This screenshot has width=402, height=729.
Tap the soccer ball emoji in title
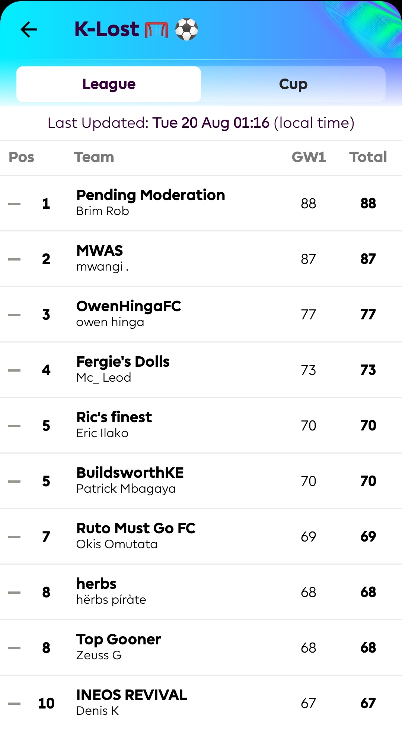(x=186, y=29)
